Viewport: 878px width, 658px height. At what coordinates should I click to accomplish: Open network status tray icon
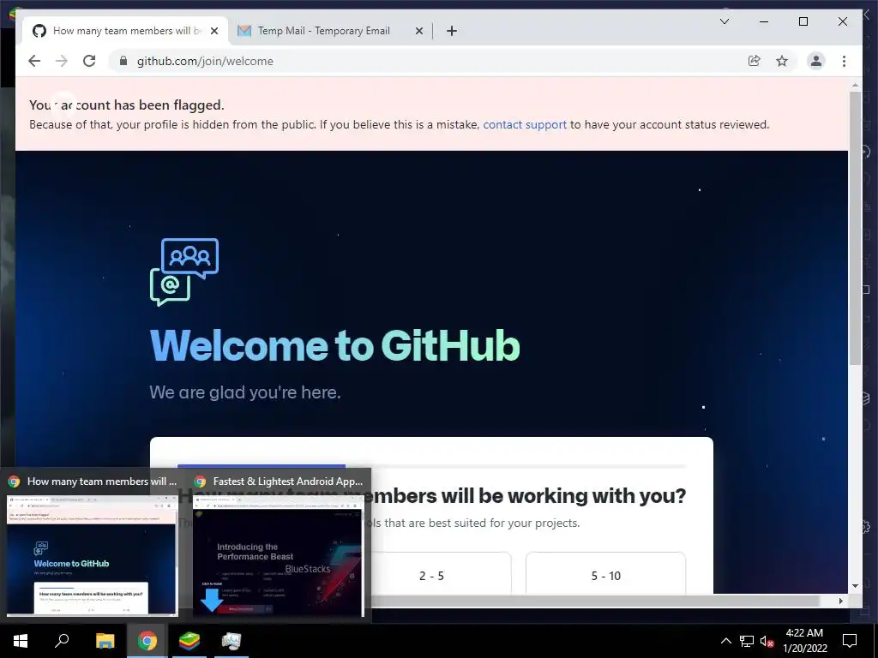[x=747, y=641]
